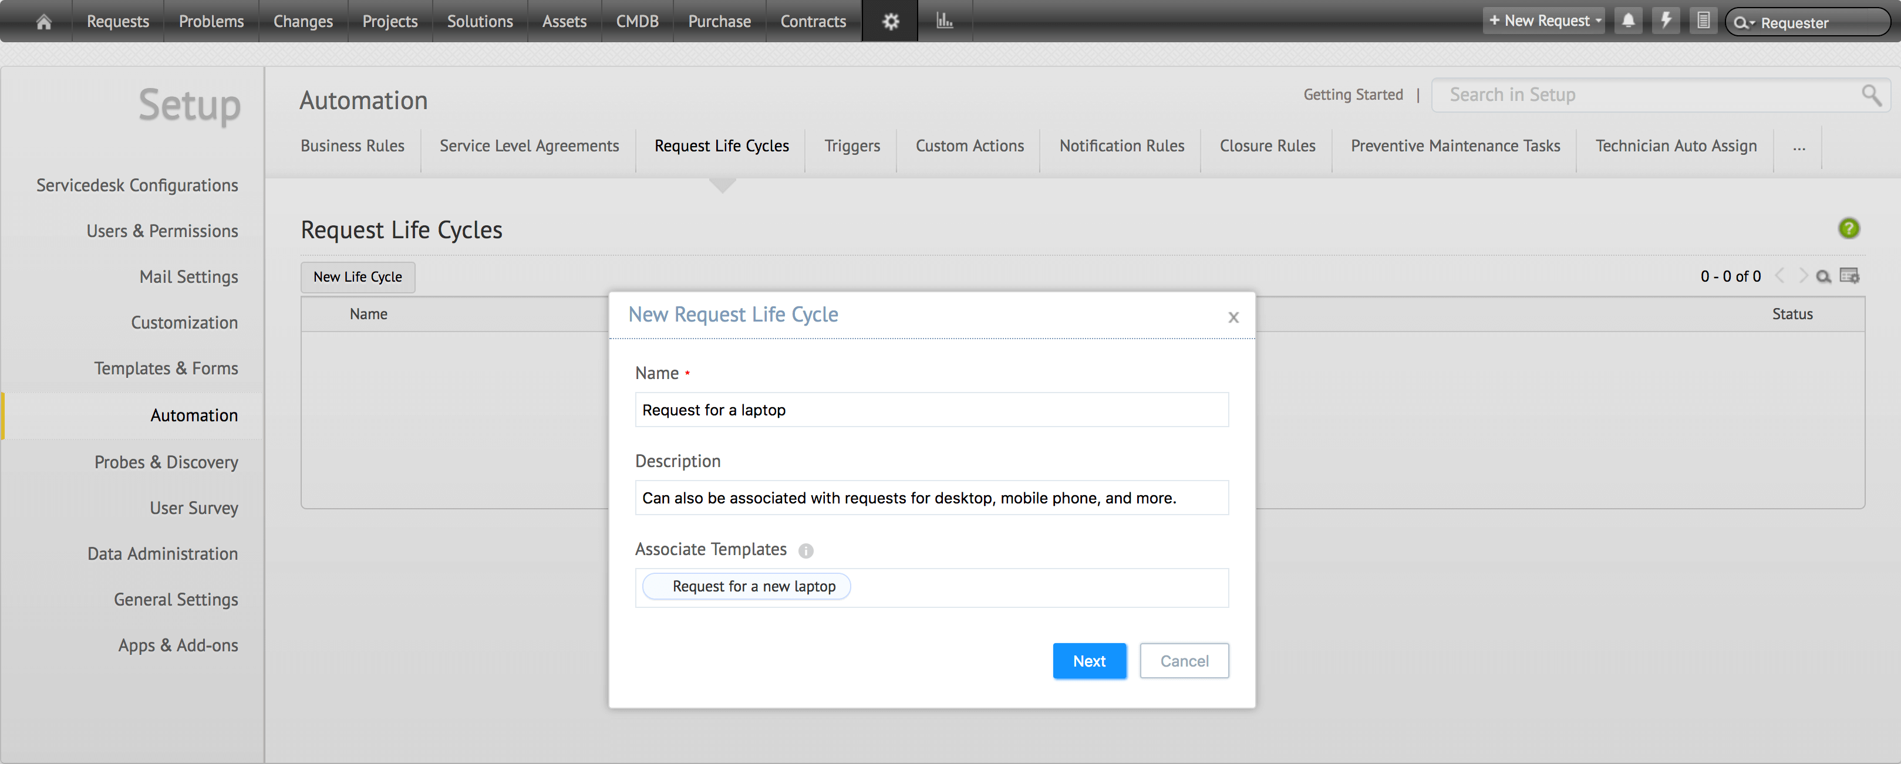Image resolution: width=1901 pixels, height=764 pixels.
Task: Click the green help question mark
Action: pyautogui.click(x=1849, y=229)
